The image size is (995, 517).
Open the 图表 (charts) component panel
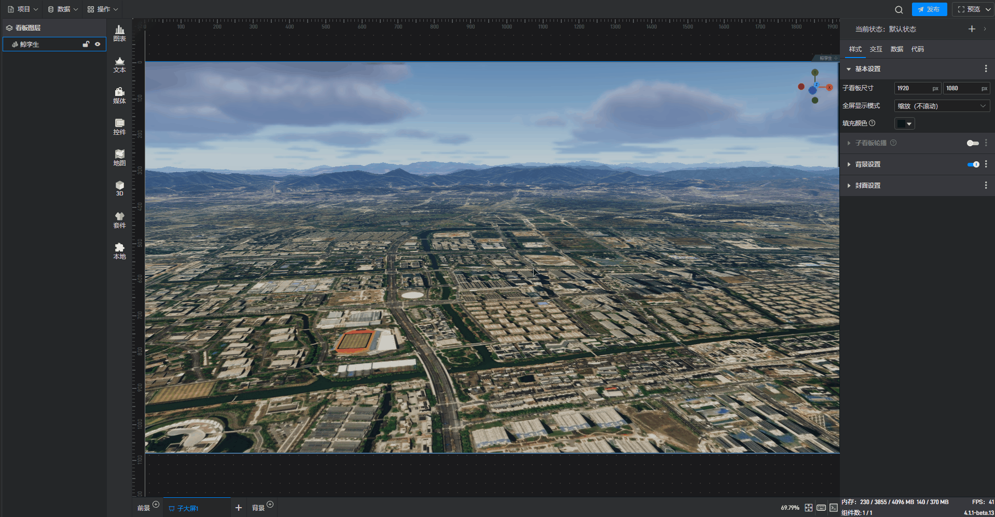click(x=119, y=33)
